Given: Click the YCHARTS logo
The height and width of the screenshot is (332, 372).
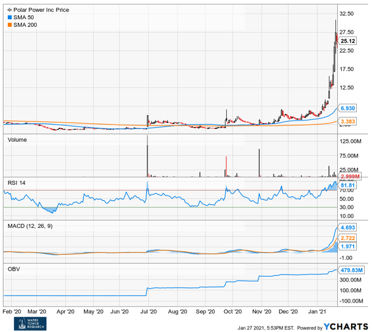Looking at the screenshot, I should coord(346,327).
